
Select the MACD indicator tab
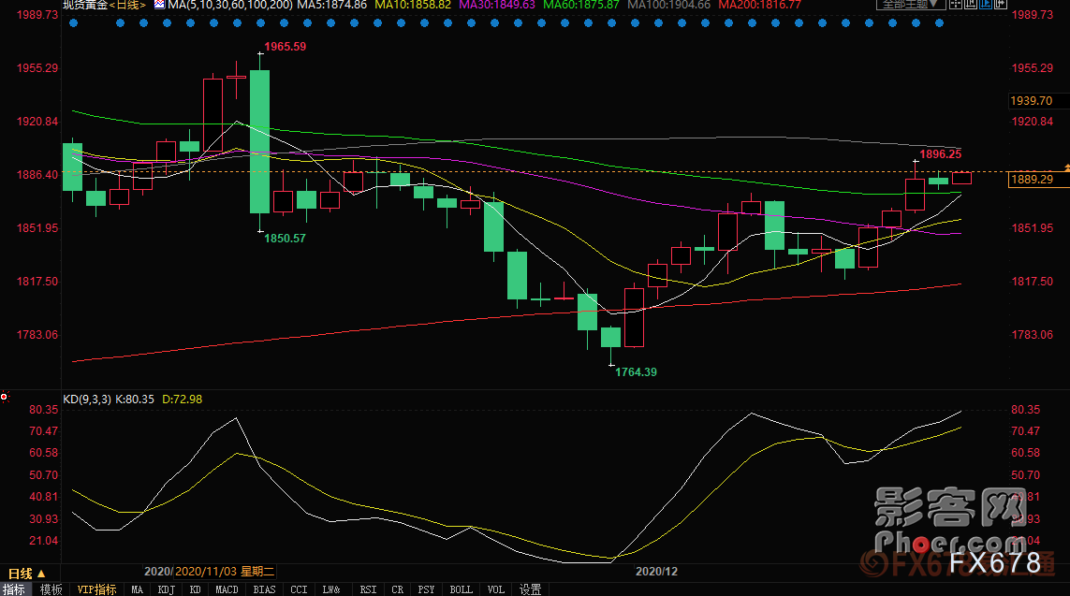click(x=227, y=589)
